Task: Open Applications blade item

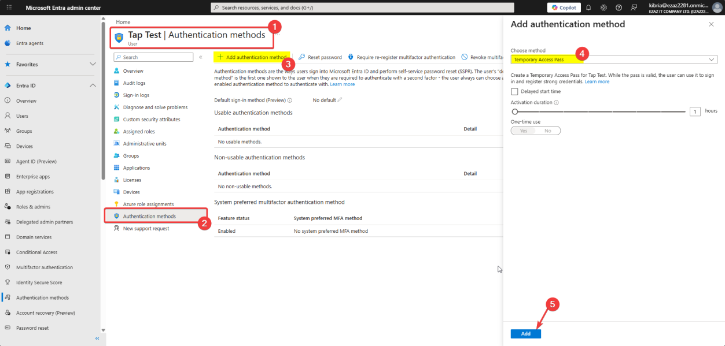Action: (x=137, y=168)
